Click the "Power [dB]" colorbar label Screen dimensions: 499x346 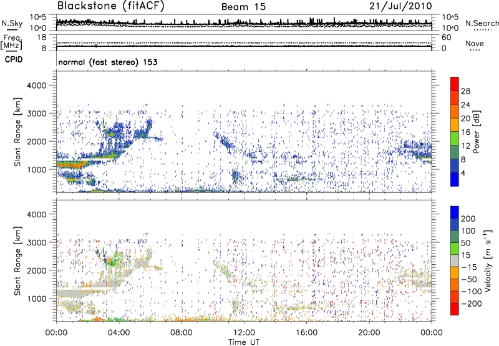pos(476,132)
